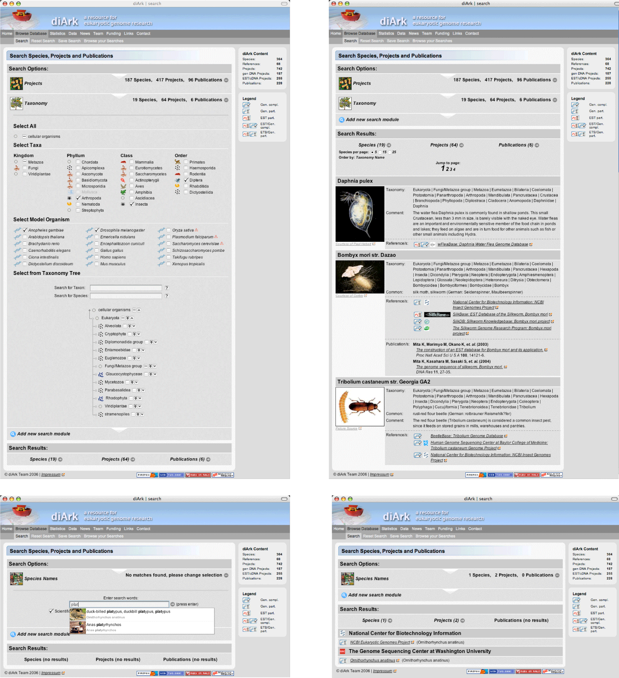The height and width of the screenshot is (678, 619).
Task: Expand the stramenopiles node with its down arrow
Action: click(x=142, y=414)
